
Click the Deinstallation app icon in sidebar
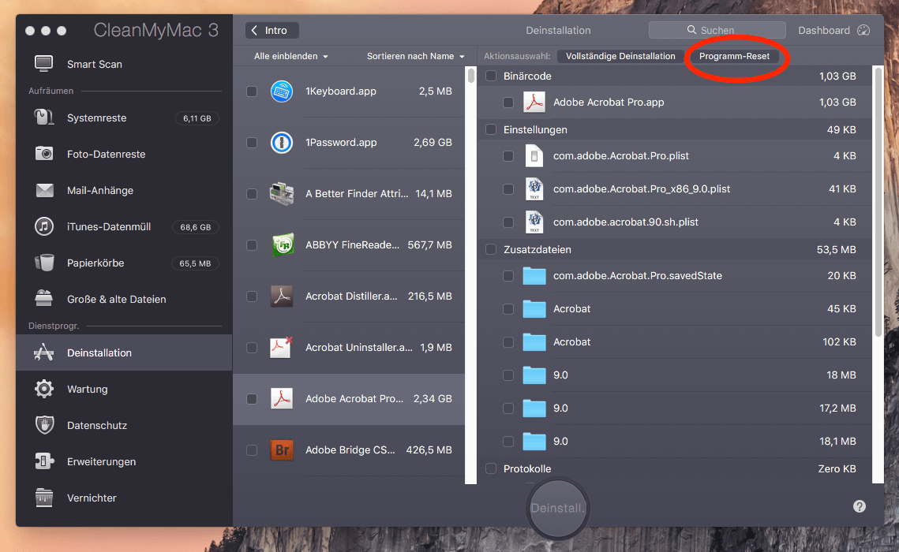[x=44, y=352]
